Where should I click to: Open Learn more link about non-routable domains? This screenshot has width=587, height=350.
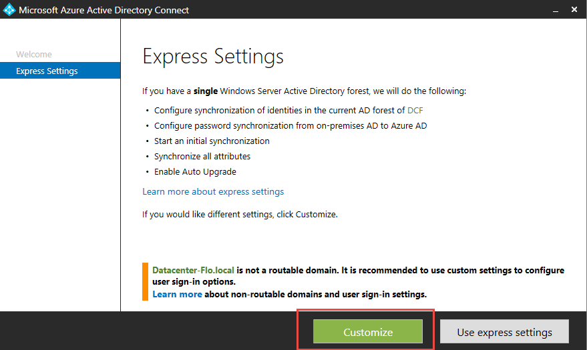[x=177, y=294]
